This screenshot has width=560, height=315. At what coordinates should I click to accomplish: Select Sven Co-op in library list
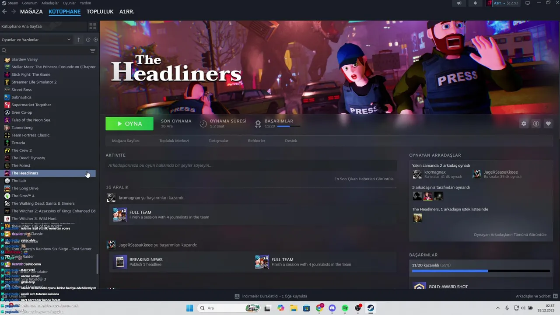click(22, 112)
